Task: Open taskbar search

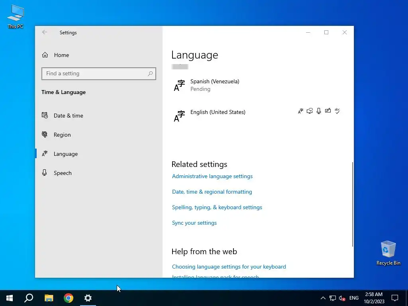Action: click(29, 298)
